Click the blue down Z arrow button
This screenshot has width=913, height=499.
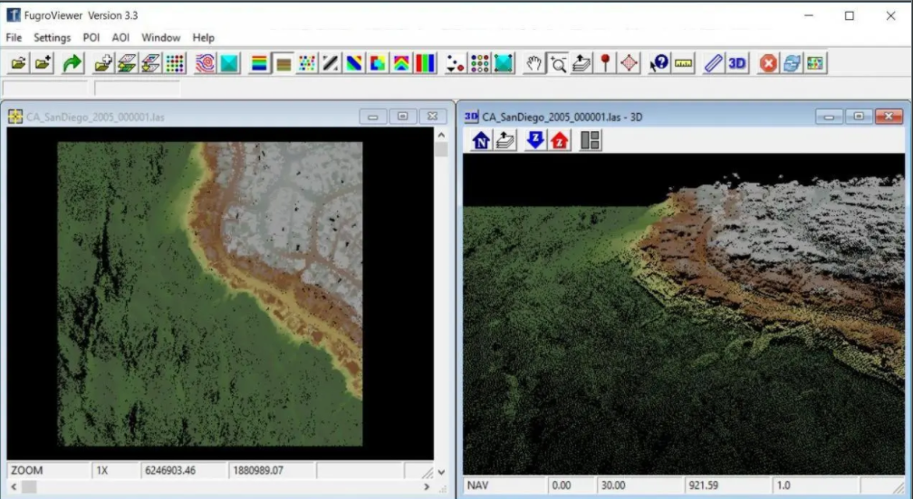tap(535, 140)
